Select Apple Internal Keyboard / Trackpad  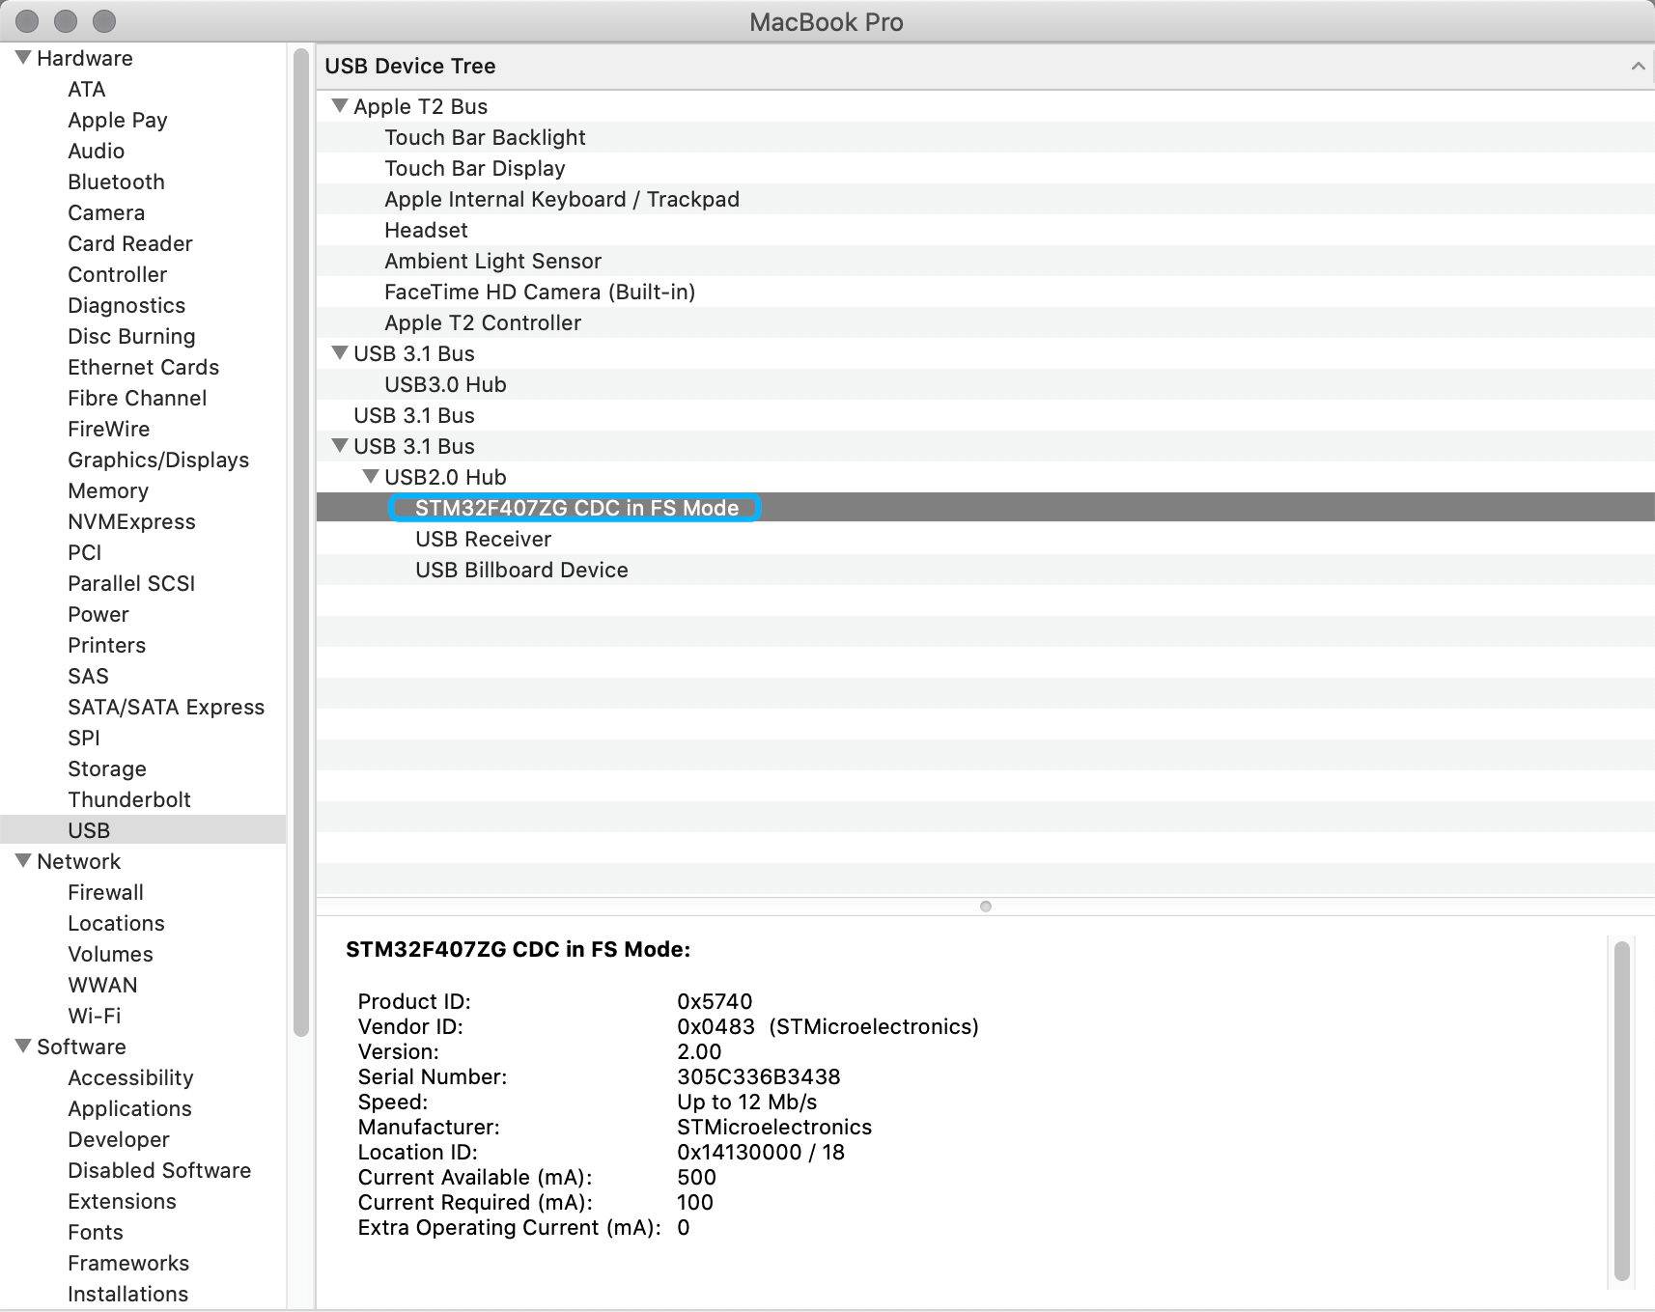click(x=986, y=199)
